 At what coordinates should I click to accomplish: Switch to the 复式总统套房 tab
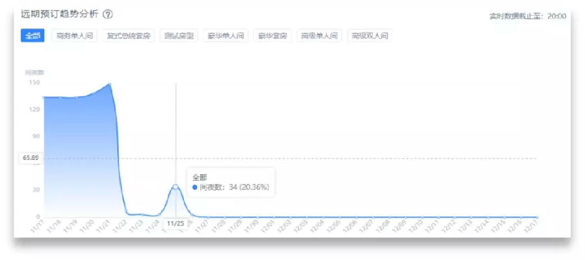click(x=128, y=36)
